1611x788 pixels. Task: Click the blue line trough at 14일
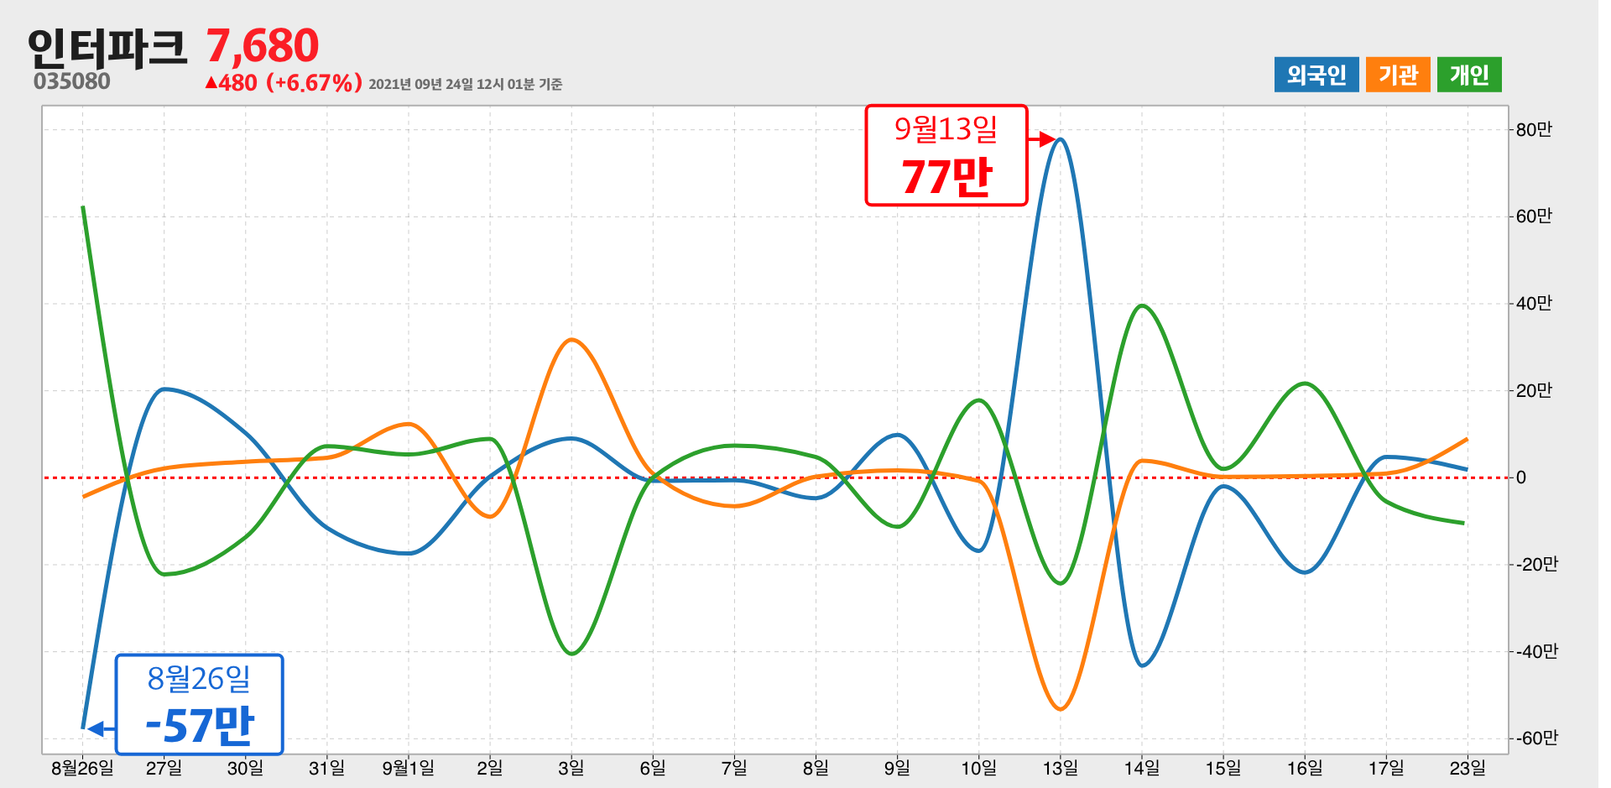(x=1142, y=665)
